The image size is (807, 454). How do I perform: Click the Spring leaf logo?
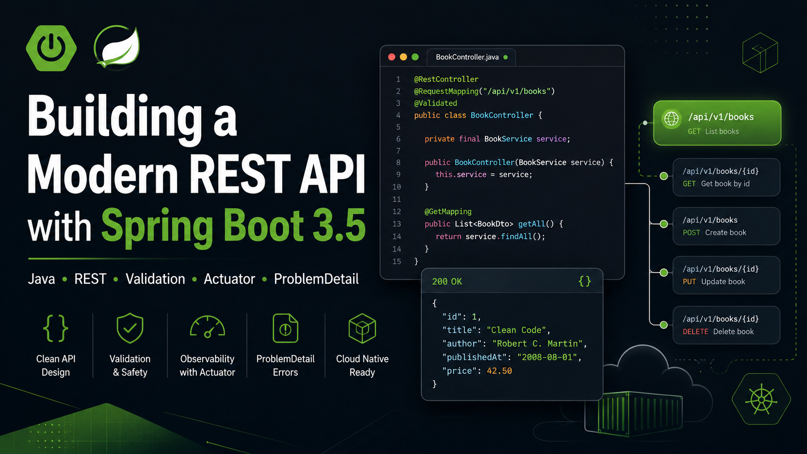point(117,47)
